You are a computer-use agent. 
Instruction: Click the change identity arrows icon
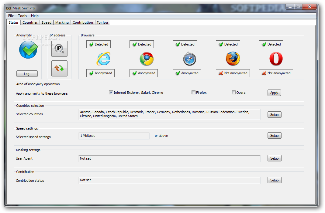click(x=59, y=68)
